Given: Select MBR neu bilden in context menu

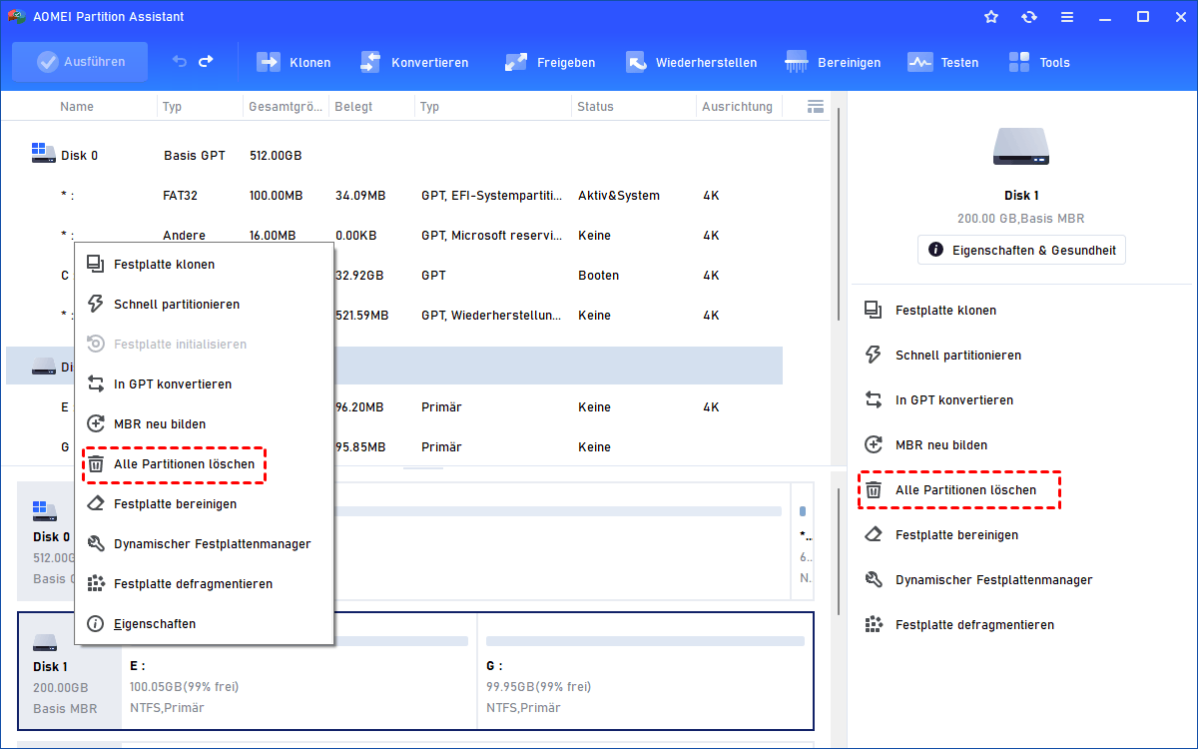Looking at the screenshot, I should pos(205,424).
